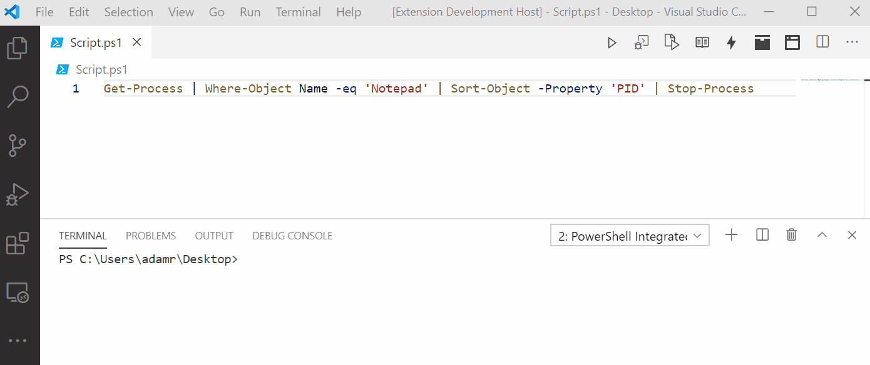Click the open book icon in editor toolbar

[x=702, y=42]
